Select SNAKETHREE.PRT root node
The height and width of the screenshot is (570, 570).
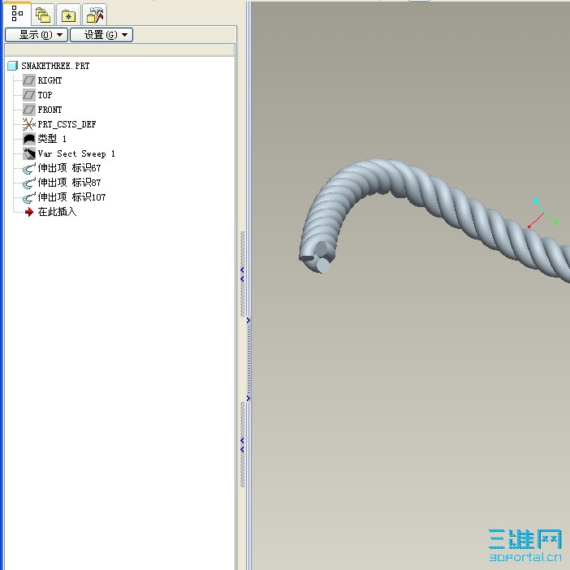coord(55,66)
